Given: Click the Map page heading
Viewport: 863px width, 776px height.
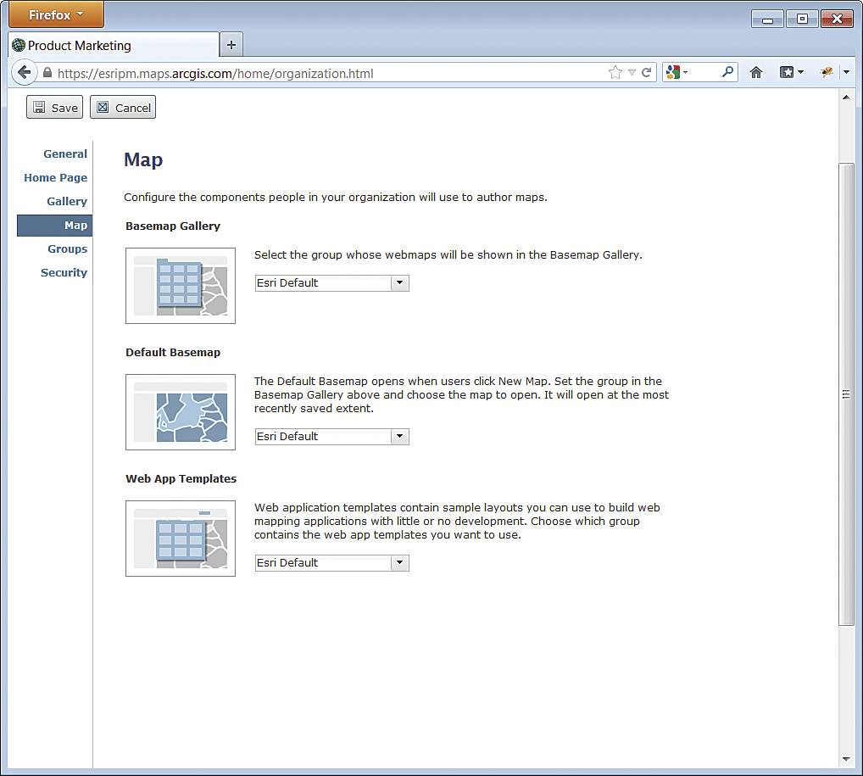Looking at the screenshot, I should pos(143,159).
